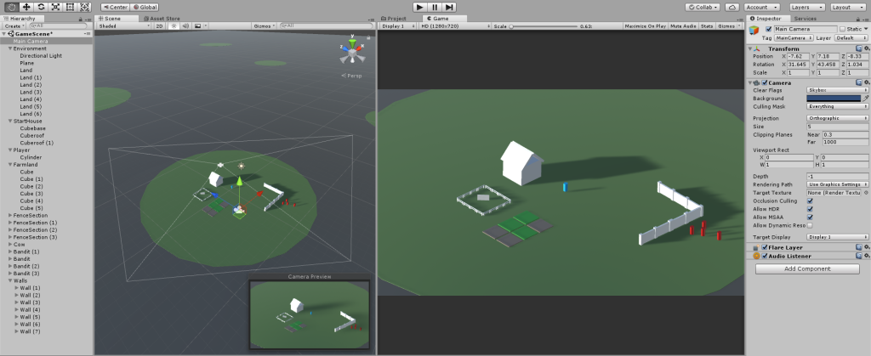
Task: Toggle the Allow HDR checkbox
Action: [809, 209]
